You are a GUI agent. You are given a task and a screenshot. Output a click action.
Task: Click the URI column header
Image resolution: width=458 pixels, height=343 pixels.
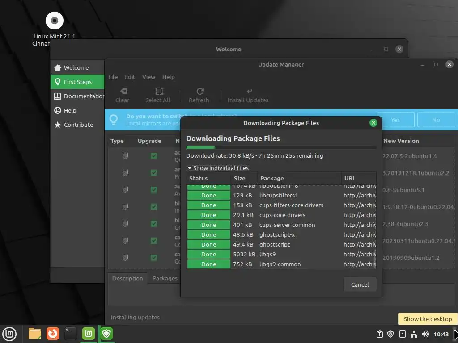pyautogui.click(x=359, y=178)
